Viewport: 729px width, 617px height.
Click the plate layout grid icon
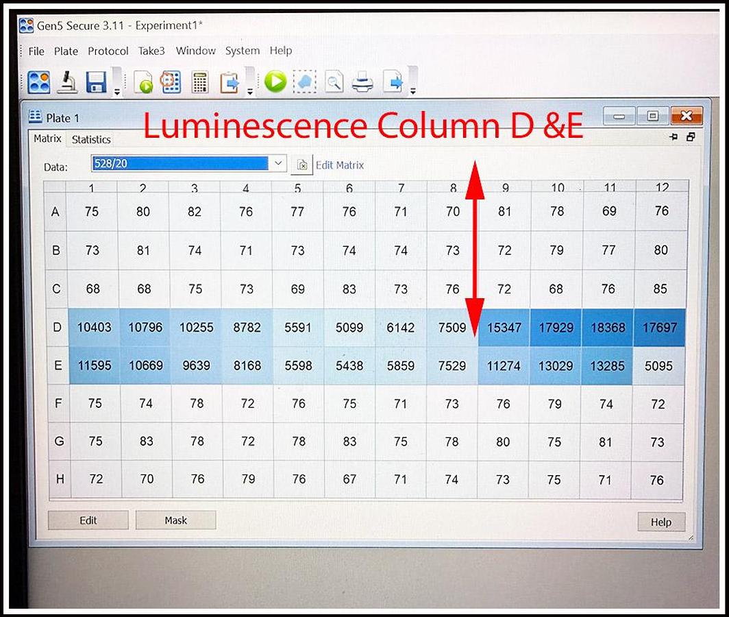(170, 82)
